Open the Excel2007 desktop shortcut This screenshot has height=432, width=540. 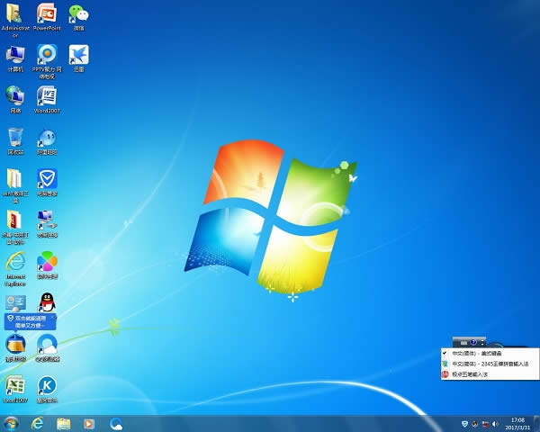(x=15, y=387)
